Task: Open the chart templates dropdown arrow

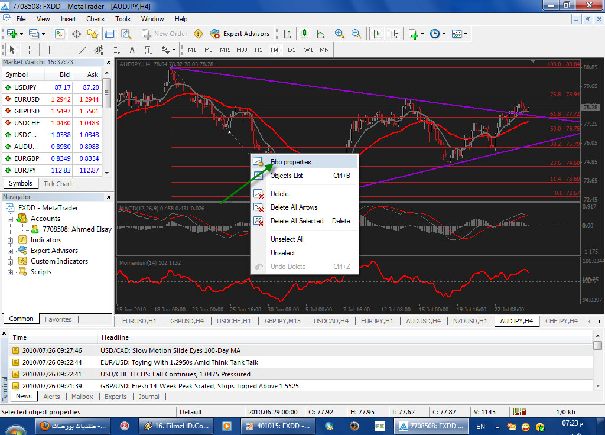Action: 466,34
